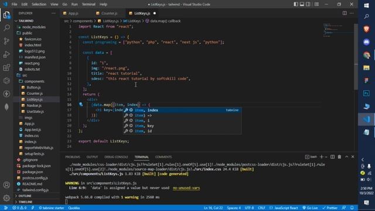Screen dimensions: 375x211
Task: Open the no-unused-vars link in terminal
Action: pos(186,188)
